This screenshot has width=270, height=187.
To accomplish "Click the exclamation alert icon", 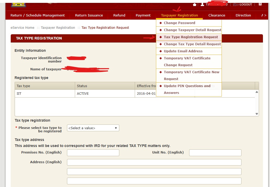I will click(260, 4).
